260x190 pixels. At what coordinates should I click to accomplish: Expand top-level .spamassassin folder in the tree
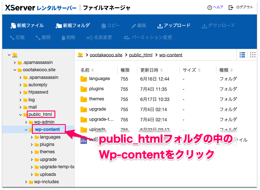coord(15,62)
